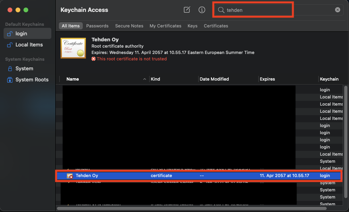Open the Certificates tab

tap(216, 26)
